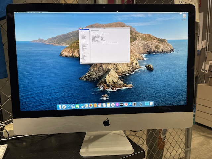The width and height of the screenshot is (212, 159).
Task: Select SATA/SATA Express in sidebar
Action: point(85,53)
